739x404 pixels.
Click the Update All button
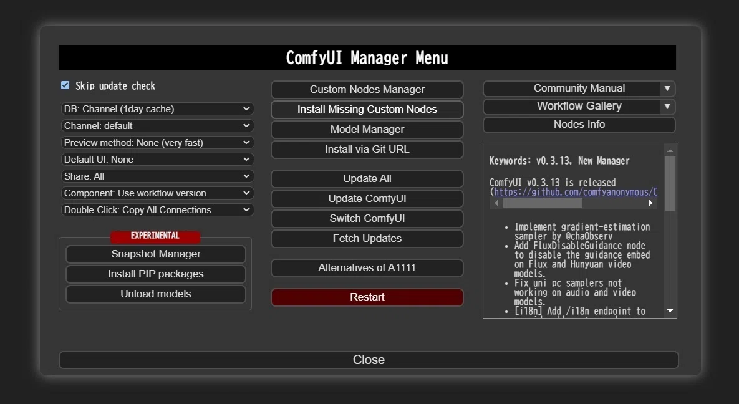367,179
